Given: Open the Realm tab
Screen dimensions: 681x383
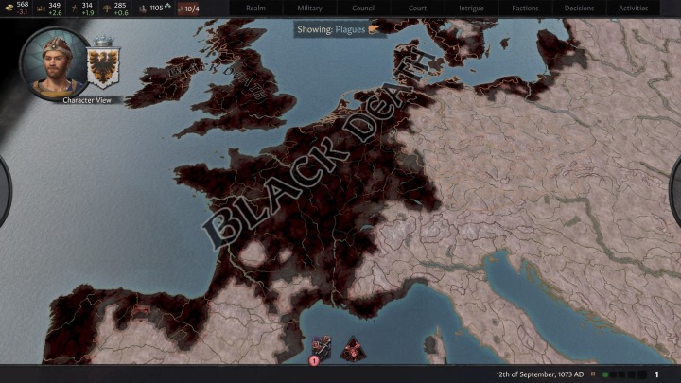Looking at the screenshot, I should tap(255, 9).
